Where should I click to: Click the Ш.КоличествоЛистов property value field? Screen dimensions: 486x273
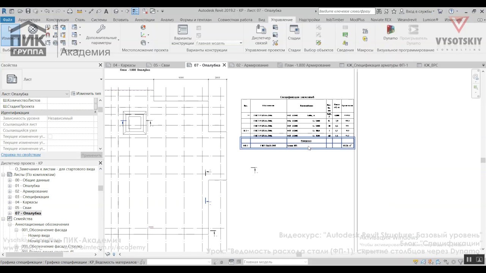(70, 100)
